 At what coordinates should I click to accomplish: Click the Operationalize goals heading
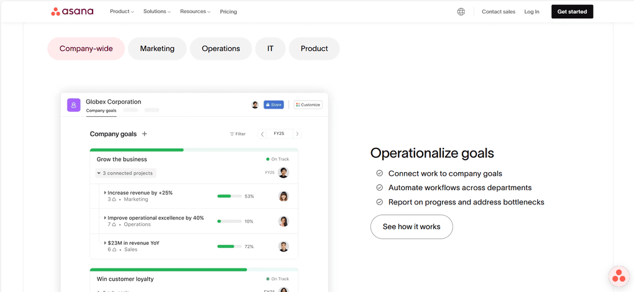(432, 153)
